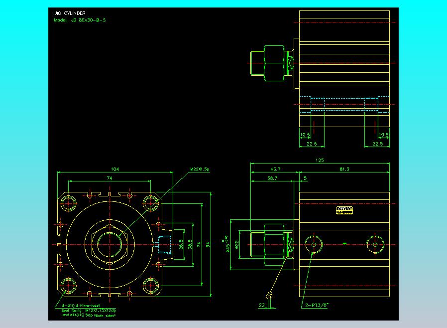Click the "22" wrench size label

coord(262,305)
